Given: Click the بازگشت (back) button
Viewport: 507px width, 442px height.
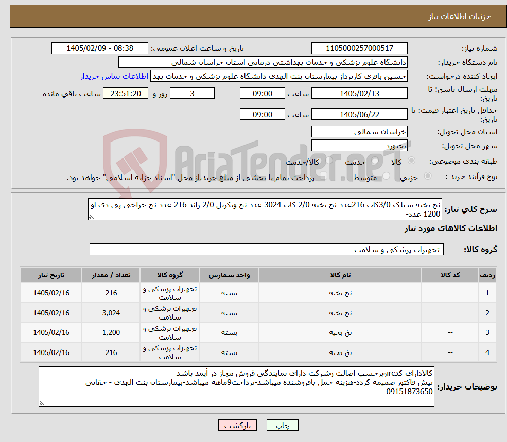Looking at the screenshot, I should pos(237,425).
